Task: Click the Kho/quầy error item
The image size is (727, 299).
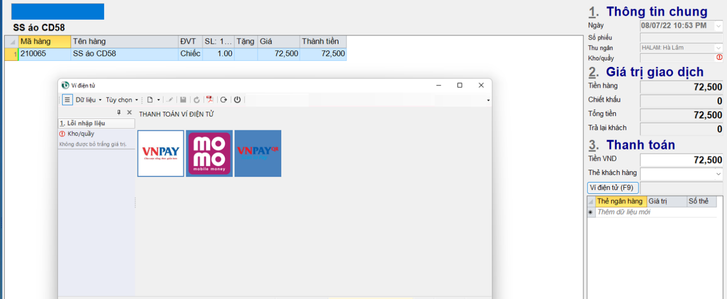Action: 81,134
